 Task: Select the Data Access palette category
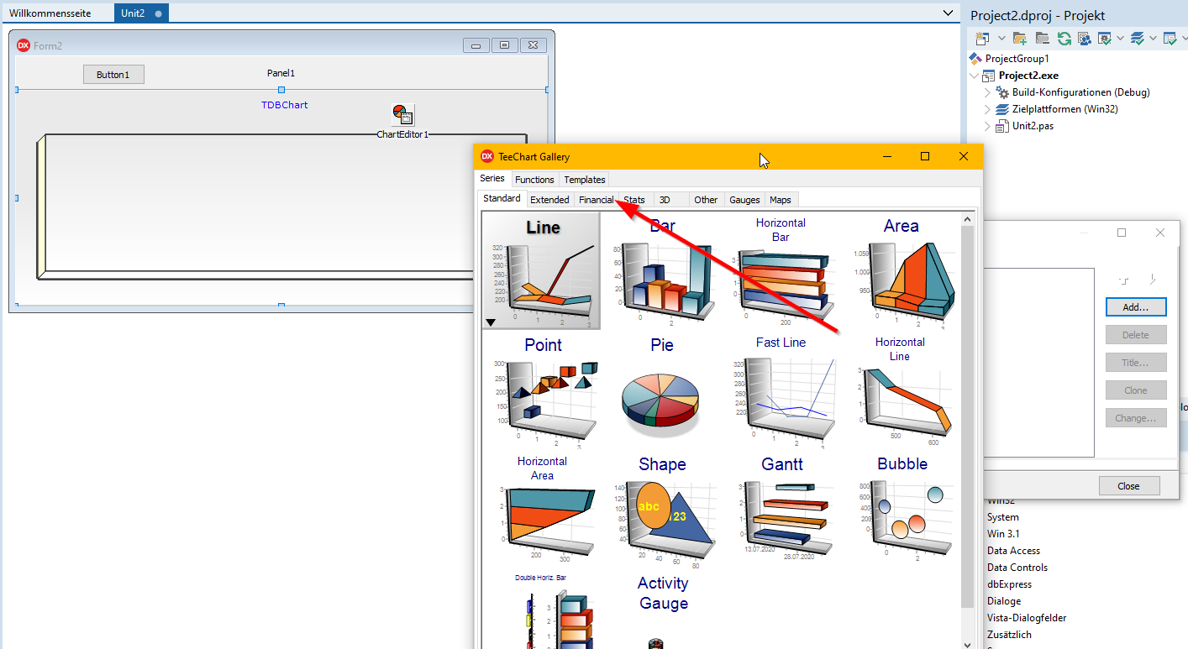point(1013,551)
